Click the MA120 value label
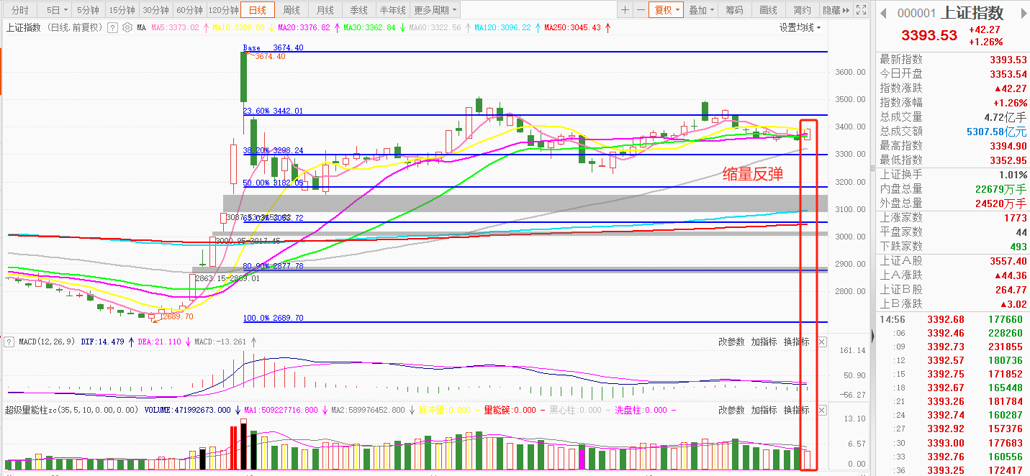 503,28
